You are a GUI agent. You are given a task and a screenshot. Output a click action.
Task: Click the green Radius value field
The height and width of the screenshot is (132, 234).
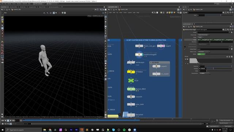point(201,54)
